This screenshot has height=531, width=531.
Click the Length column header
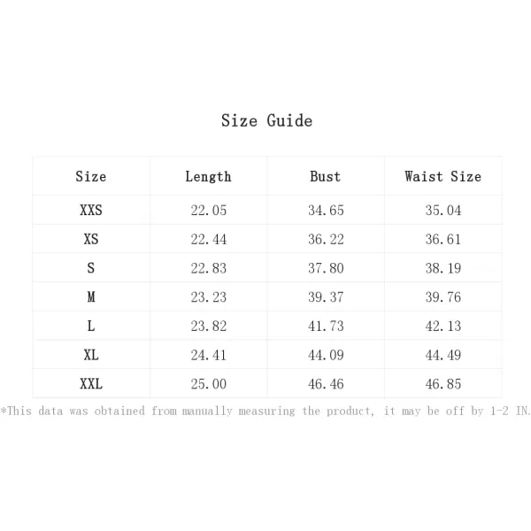click(208, 176)
